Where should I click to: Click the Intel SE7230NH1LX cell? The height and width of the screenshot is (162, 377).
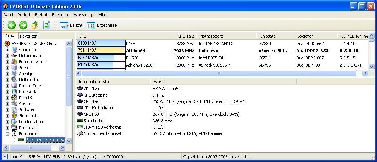coord(216,44)
